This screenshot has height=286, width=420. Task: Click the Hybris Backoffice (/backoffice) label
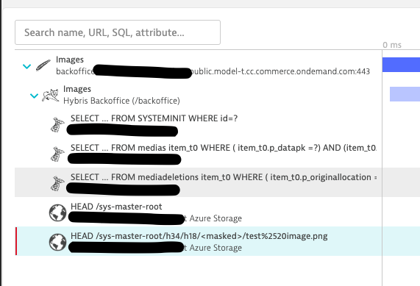click(x=121, y=101)
